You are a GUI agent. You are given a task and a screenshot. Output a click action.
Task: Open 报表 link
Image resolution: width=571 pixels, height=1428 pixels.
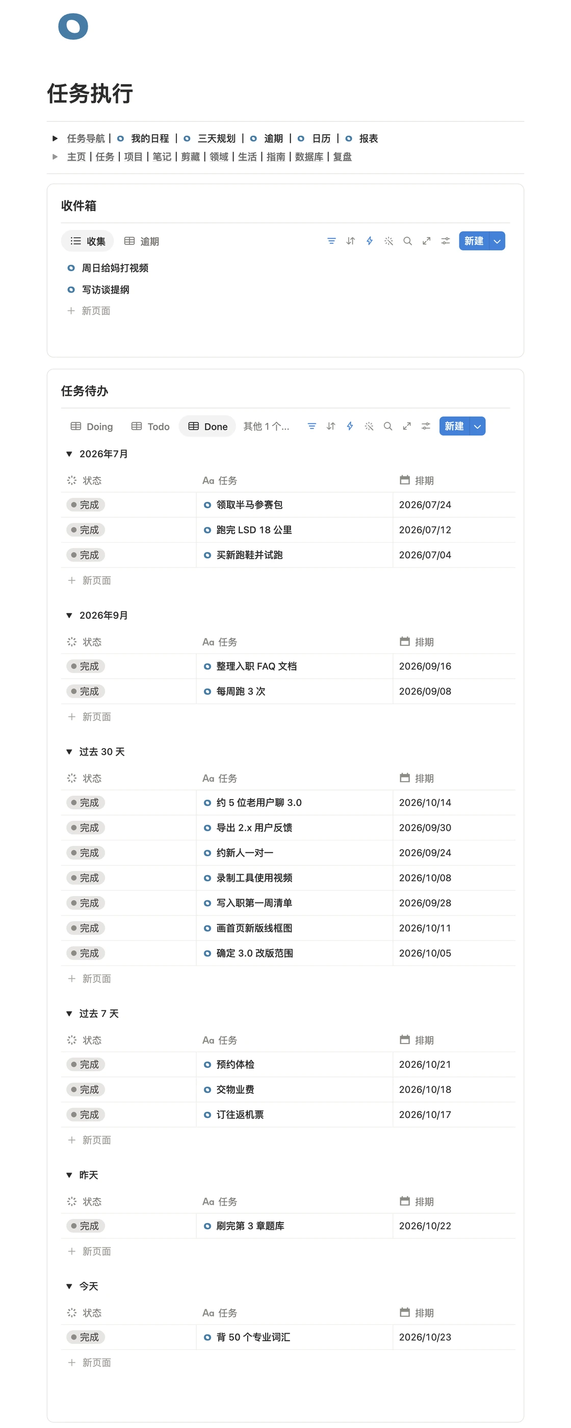point(369,138)
